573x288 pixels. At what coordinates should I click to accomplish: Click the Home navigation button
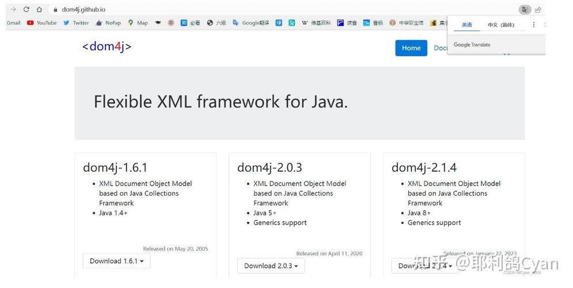411,48
